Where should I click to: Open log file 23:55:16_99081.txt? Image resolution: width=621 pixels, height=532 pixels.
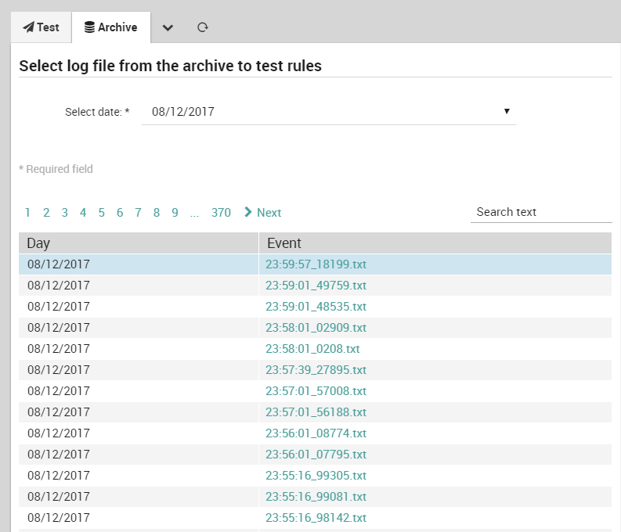pyautogui.click(x=316, y=497)
